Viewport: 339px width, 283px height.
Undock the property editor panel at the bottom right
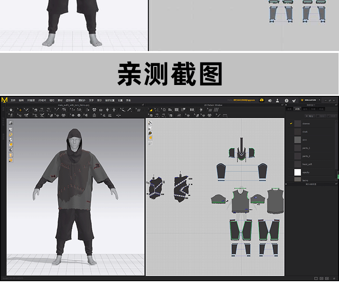tap(336, 184)
